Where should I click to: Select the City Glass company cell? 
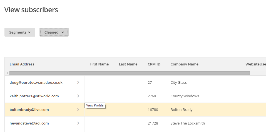point(178,82)
